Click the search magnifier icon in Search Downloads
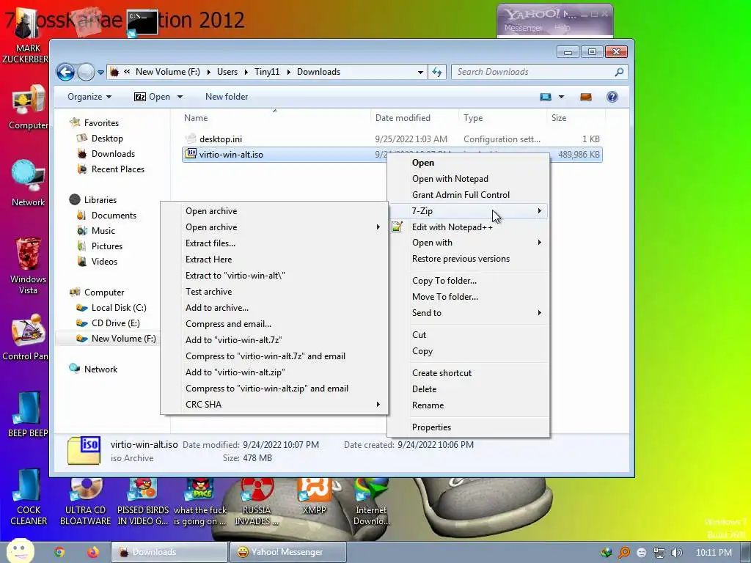Screen dimensions: 751x563 619,72
